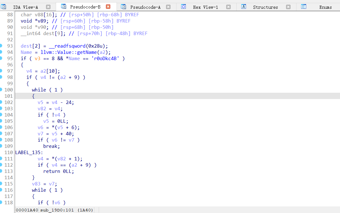
Task: Click 'v6 = *(v5 + 6);' line
Action: pyautogui.click(x=59, y=127)
